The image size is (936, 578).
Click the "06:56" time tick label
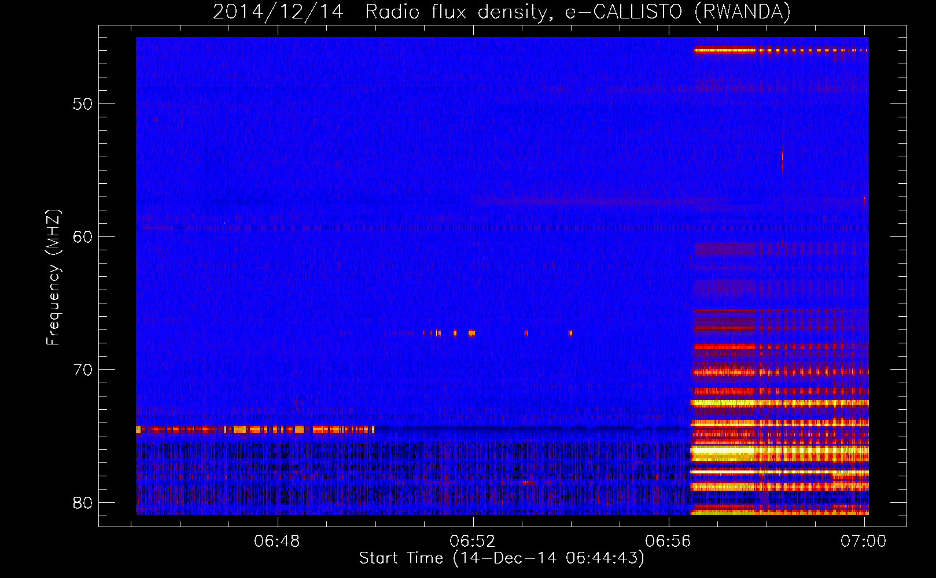click(668, 542)
